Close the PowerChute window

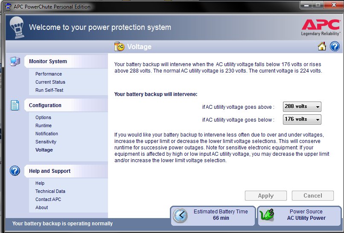(x=334, y=5)
